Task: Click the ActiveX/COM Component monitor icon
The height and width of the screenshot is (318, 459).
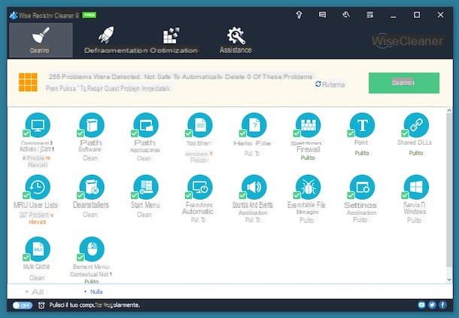Action: pos(38,125)
